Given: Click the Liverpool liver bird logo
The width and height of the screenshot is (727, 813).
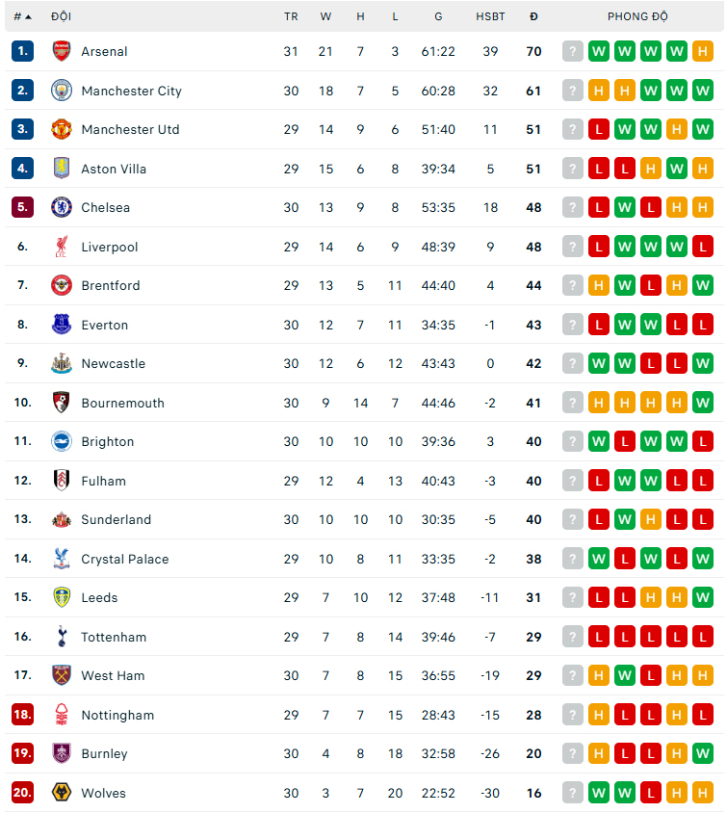Looking at the screenshot, I should tap(60, 247).
